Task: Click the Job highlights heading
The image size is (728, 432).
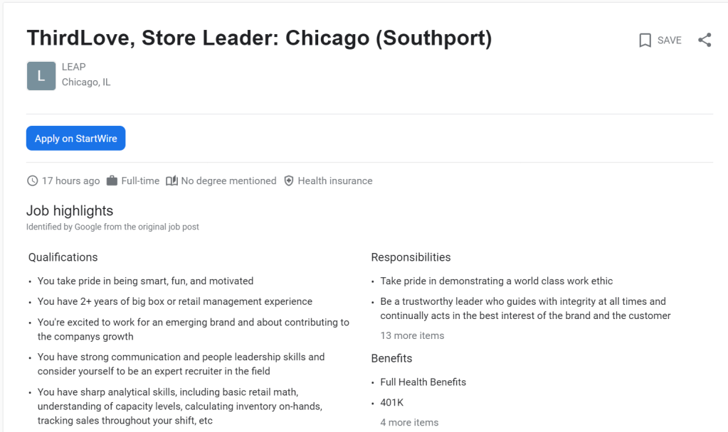Action: [x=70, y=210]
